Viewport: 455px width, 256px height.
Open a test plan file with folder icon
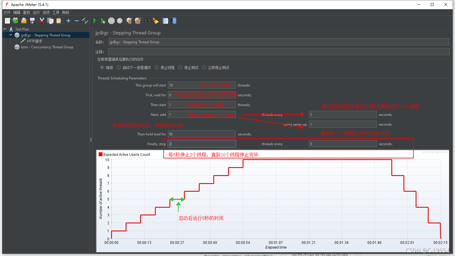(24, 21)
